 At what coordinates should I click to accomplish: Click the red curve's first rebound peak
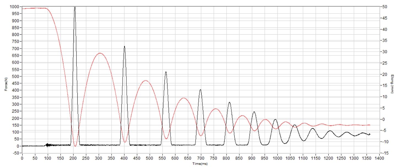(x=100, y=53)
